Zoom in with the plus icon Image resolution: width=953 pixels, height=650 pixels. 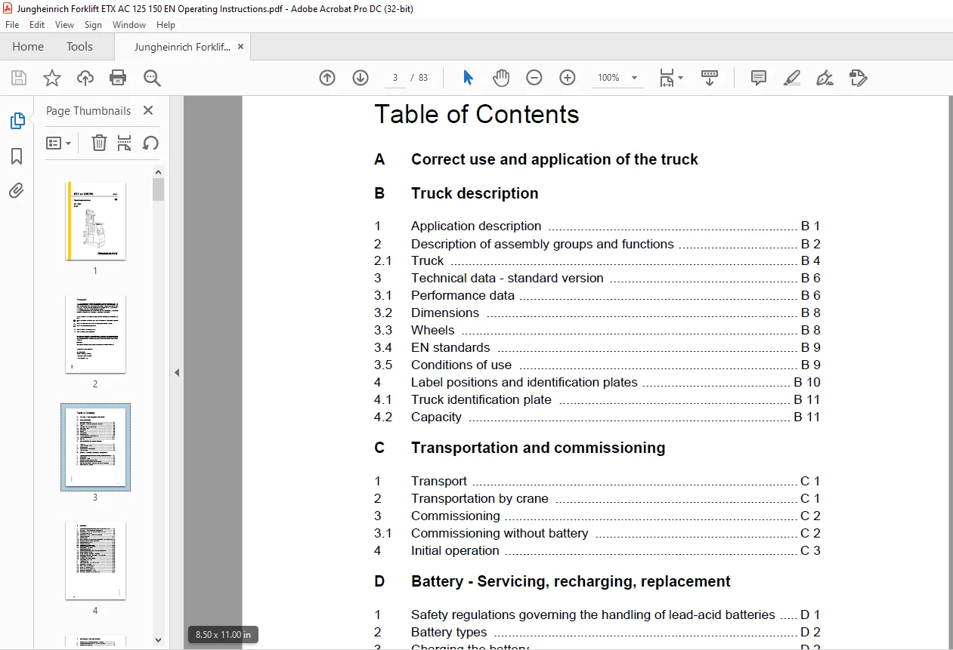coord(568,78)
